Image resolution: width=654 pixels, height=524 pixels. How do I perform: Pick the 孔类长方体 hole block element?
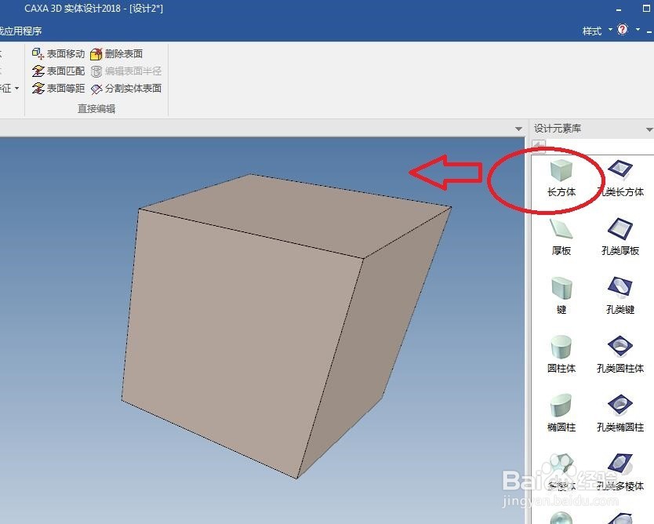[x=620, y=178]
